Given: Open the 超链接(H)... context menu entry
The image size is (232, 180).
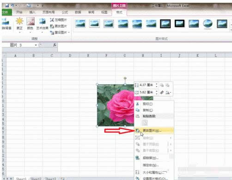Looking at the screenshot, I should (154, 158).
